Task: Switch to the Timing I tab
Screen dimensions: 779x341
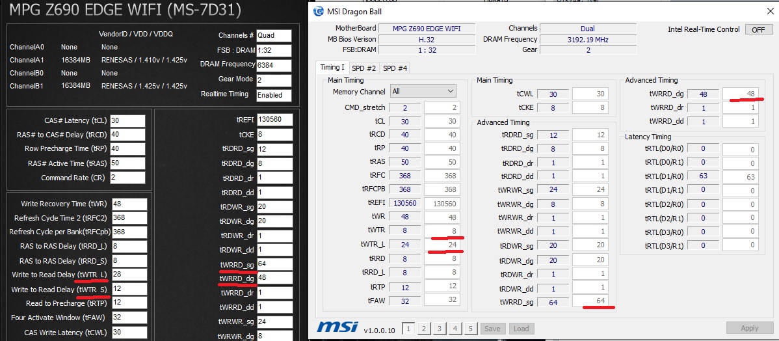Action: point(332,68)
